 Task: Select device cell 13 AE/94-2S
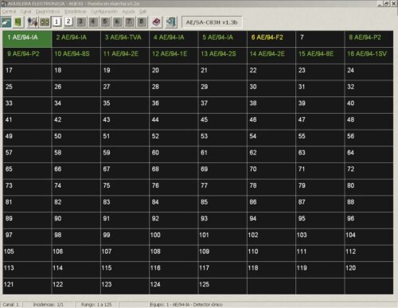223,56
